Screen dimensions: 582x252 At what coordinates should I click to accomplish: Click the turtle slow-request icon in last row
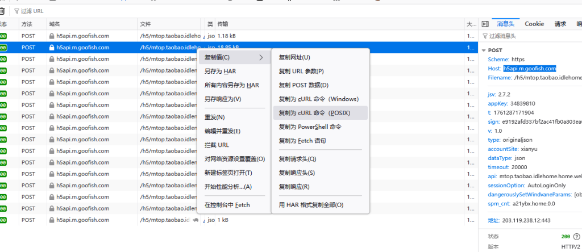(196, 220)
